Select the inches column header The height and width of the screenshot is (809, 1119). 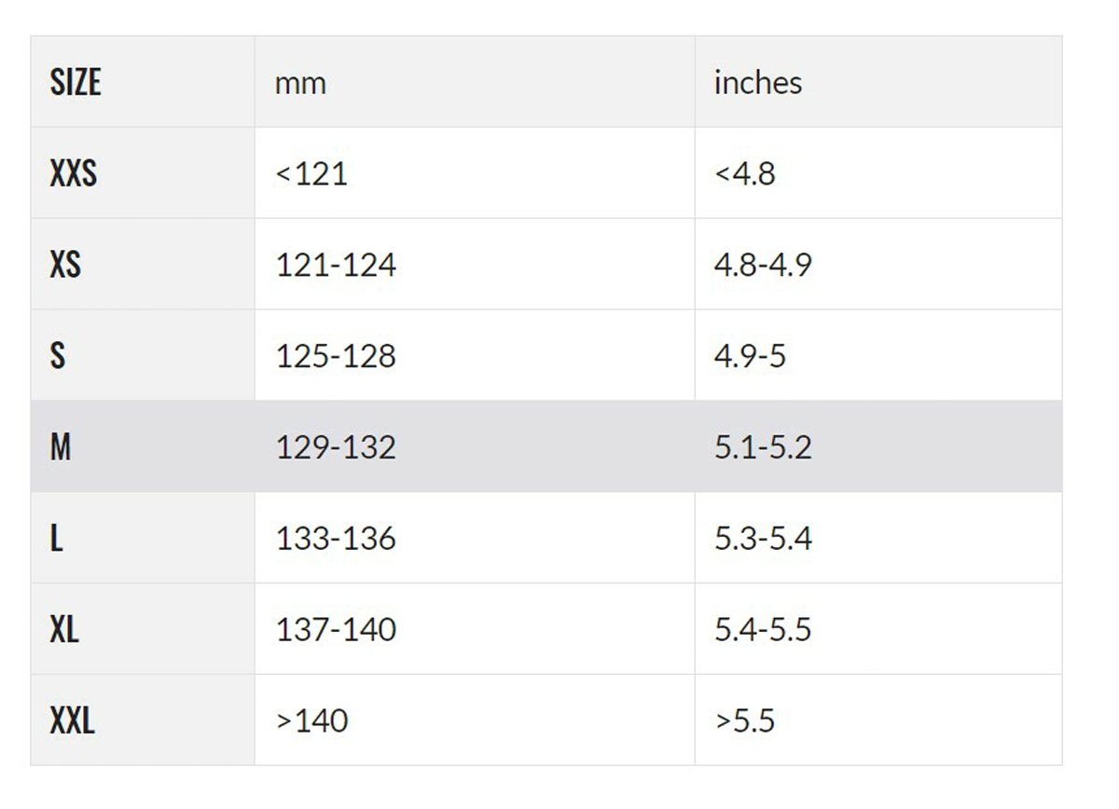[x=757, y=83]
